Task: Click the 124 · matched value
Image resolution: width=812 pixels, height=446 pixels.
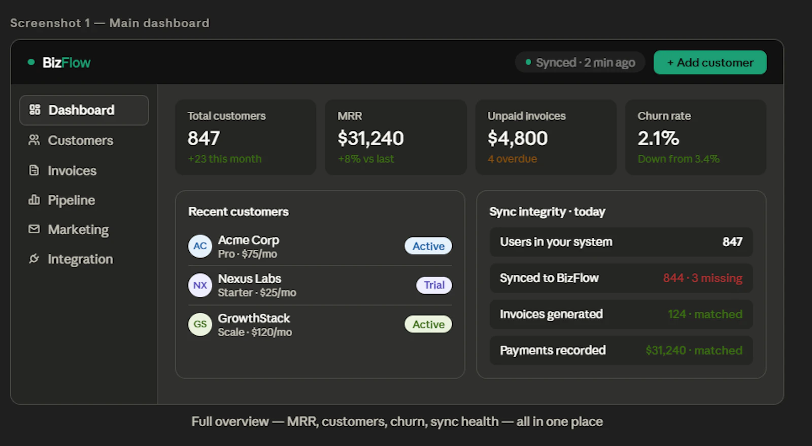Action: point(705,314)
